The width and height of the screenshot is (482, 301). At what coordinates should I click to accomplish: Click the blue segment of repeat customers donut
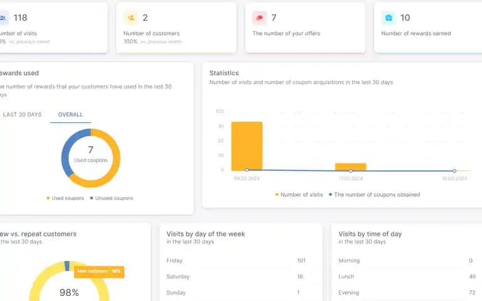pos(67,266)
